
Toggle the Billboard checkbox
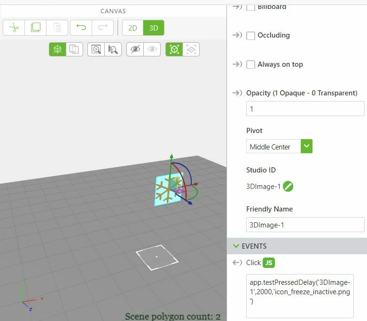tap(250, 7)
